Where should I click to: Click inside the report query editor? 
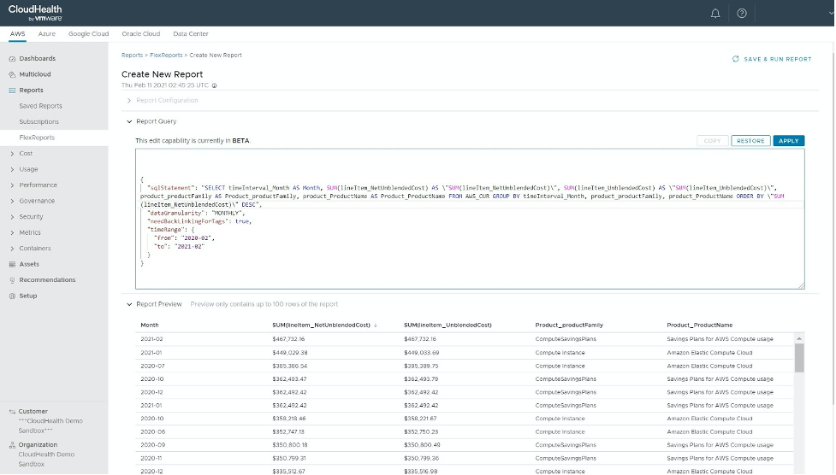(470, 220)
